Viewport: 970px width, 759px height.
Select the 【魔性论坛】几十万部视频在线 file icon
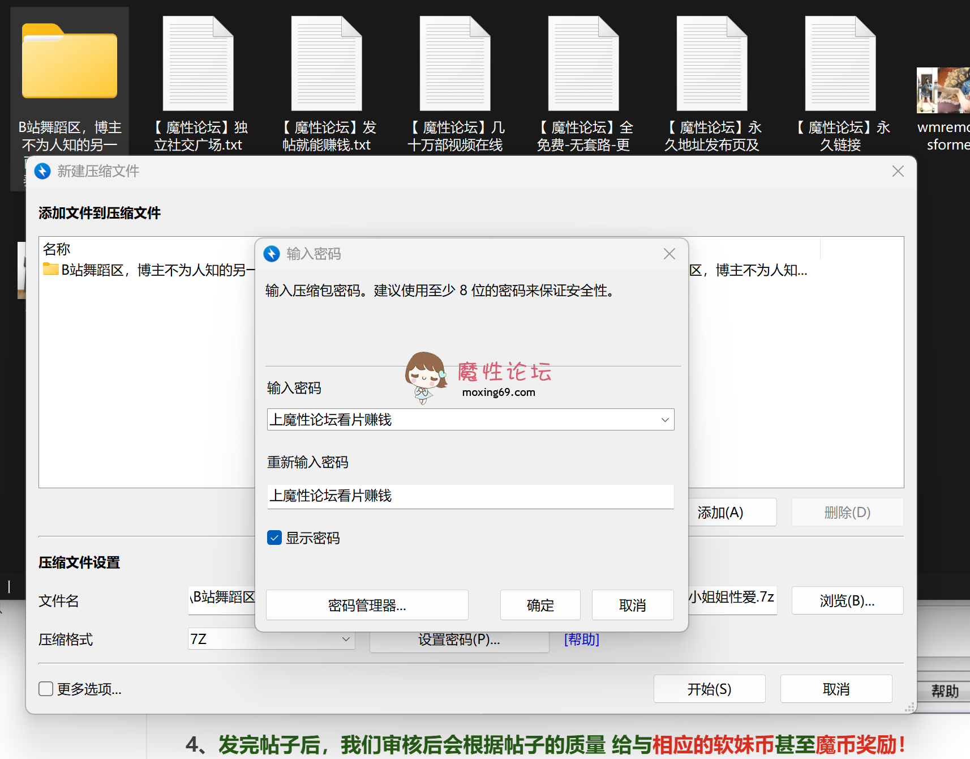coord(455,63)
